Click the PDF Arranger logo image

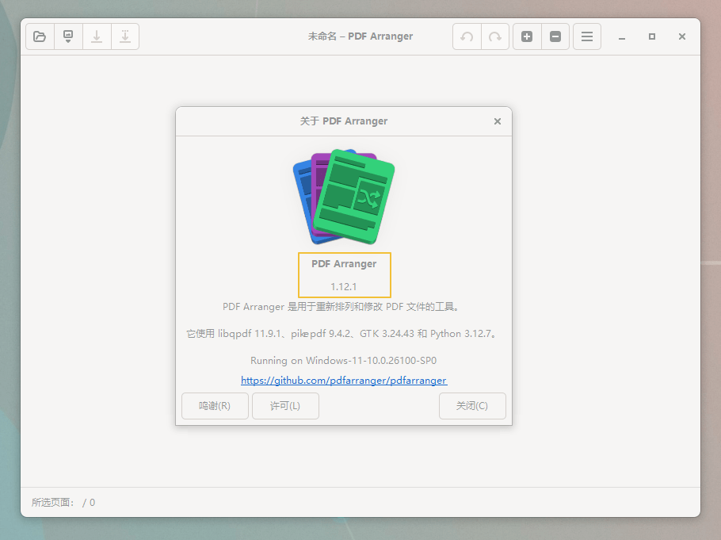point(344,195)
